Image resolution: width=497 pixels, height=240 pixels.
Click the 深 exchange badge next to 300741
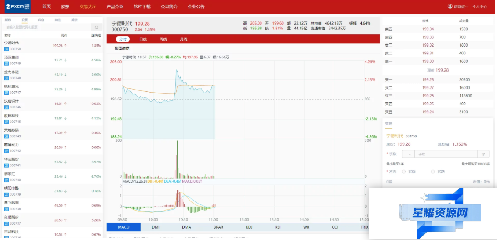tap(6, 165)
